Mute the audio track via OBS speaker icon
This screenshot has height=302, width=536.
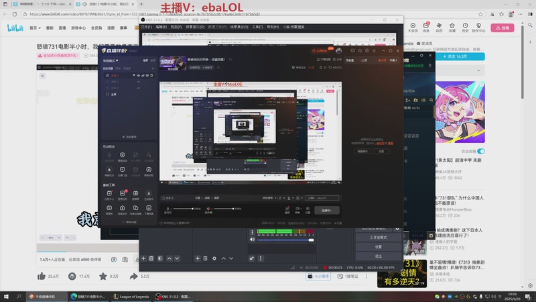click(253, 240)
